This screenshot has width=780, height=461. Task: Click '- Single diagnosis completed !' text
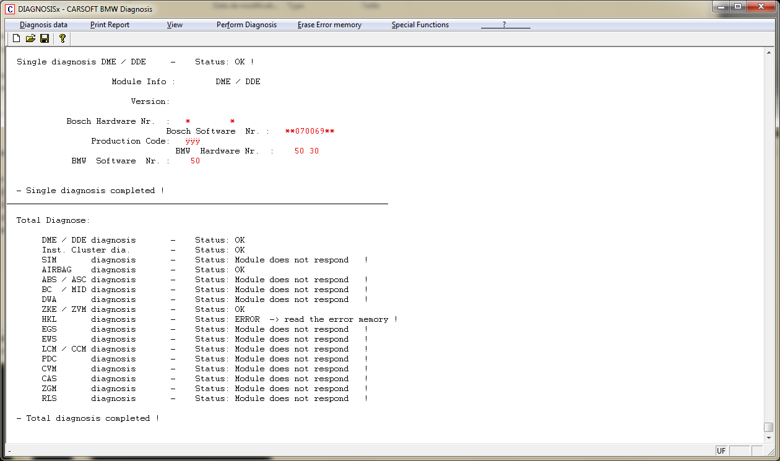click(90, 191)
